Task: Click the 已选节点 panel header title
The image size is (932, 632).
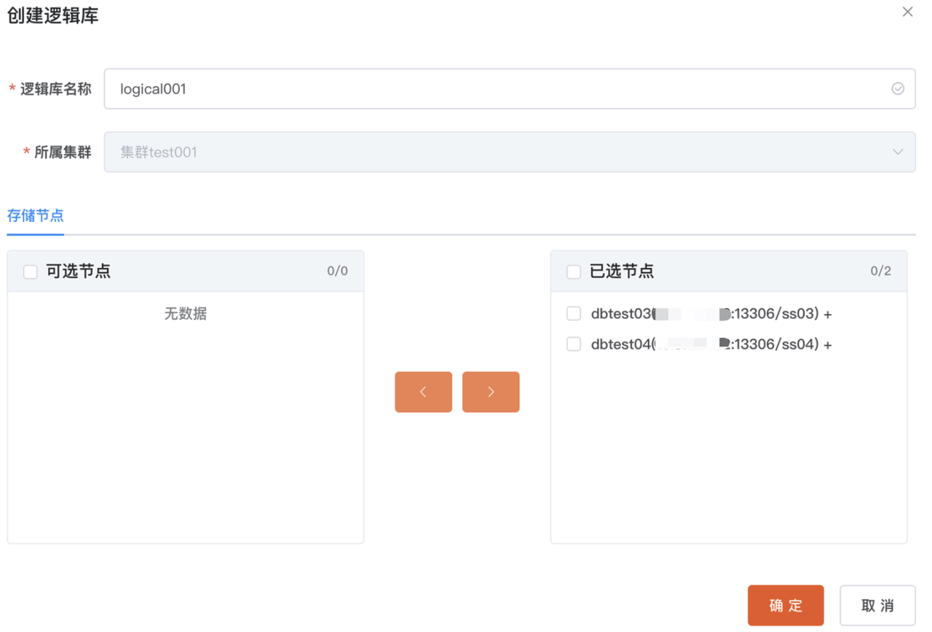Action: (x=622, y=272)
